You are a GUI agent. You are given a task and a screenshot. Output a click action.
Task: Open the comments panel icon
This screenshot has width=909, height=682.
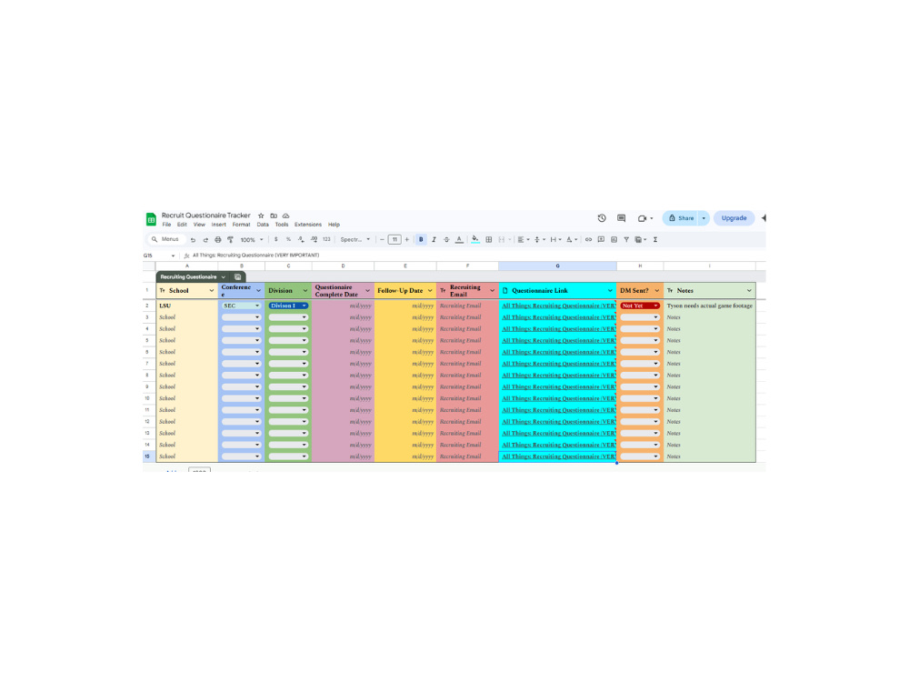click(621, 218)
